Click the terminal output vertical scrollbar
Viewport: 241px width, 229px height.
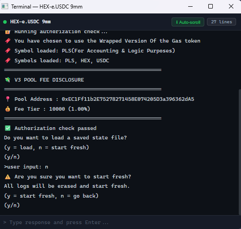240,152
